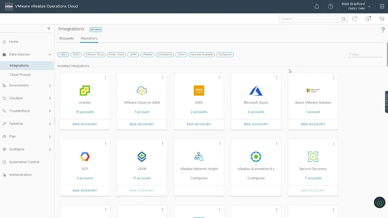Open the notifications bell

[317, 6]
